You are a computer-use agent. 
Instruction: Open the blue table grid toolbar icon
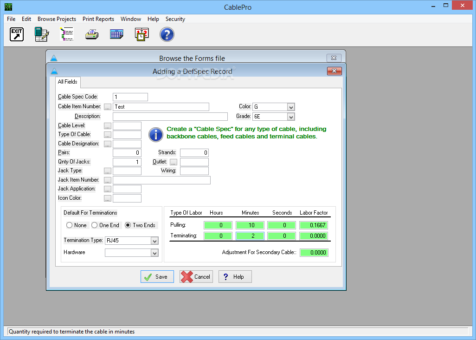pyautogui.click(x=116, y=34)
